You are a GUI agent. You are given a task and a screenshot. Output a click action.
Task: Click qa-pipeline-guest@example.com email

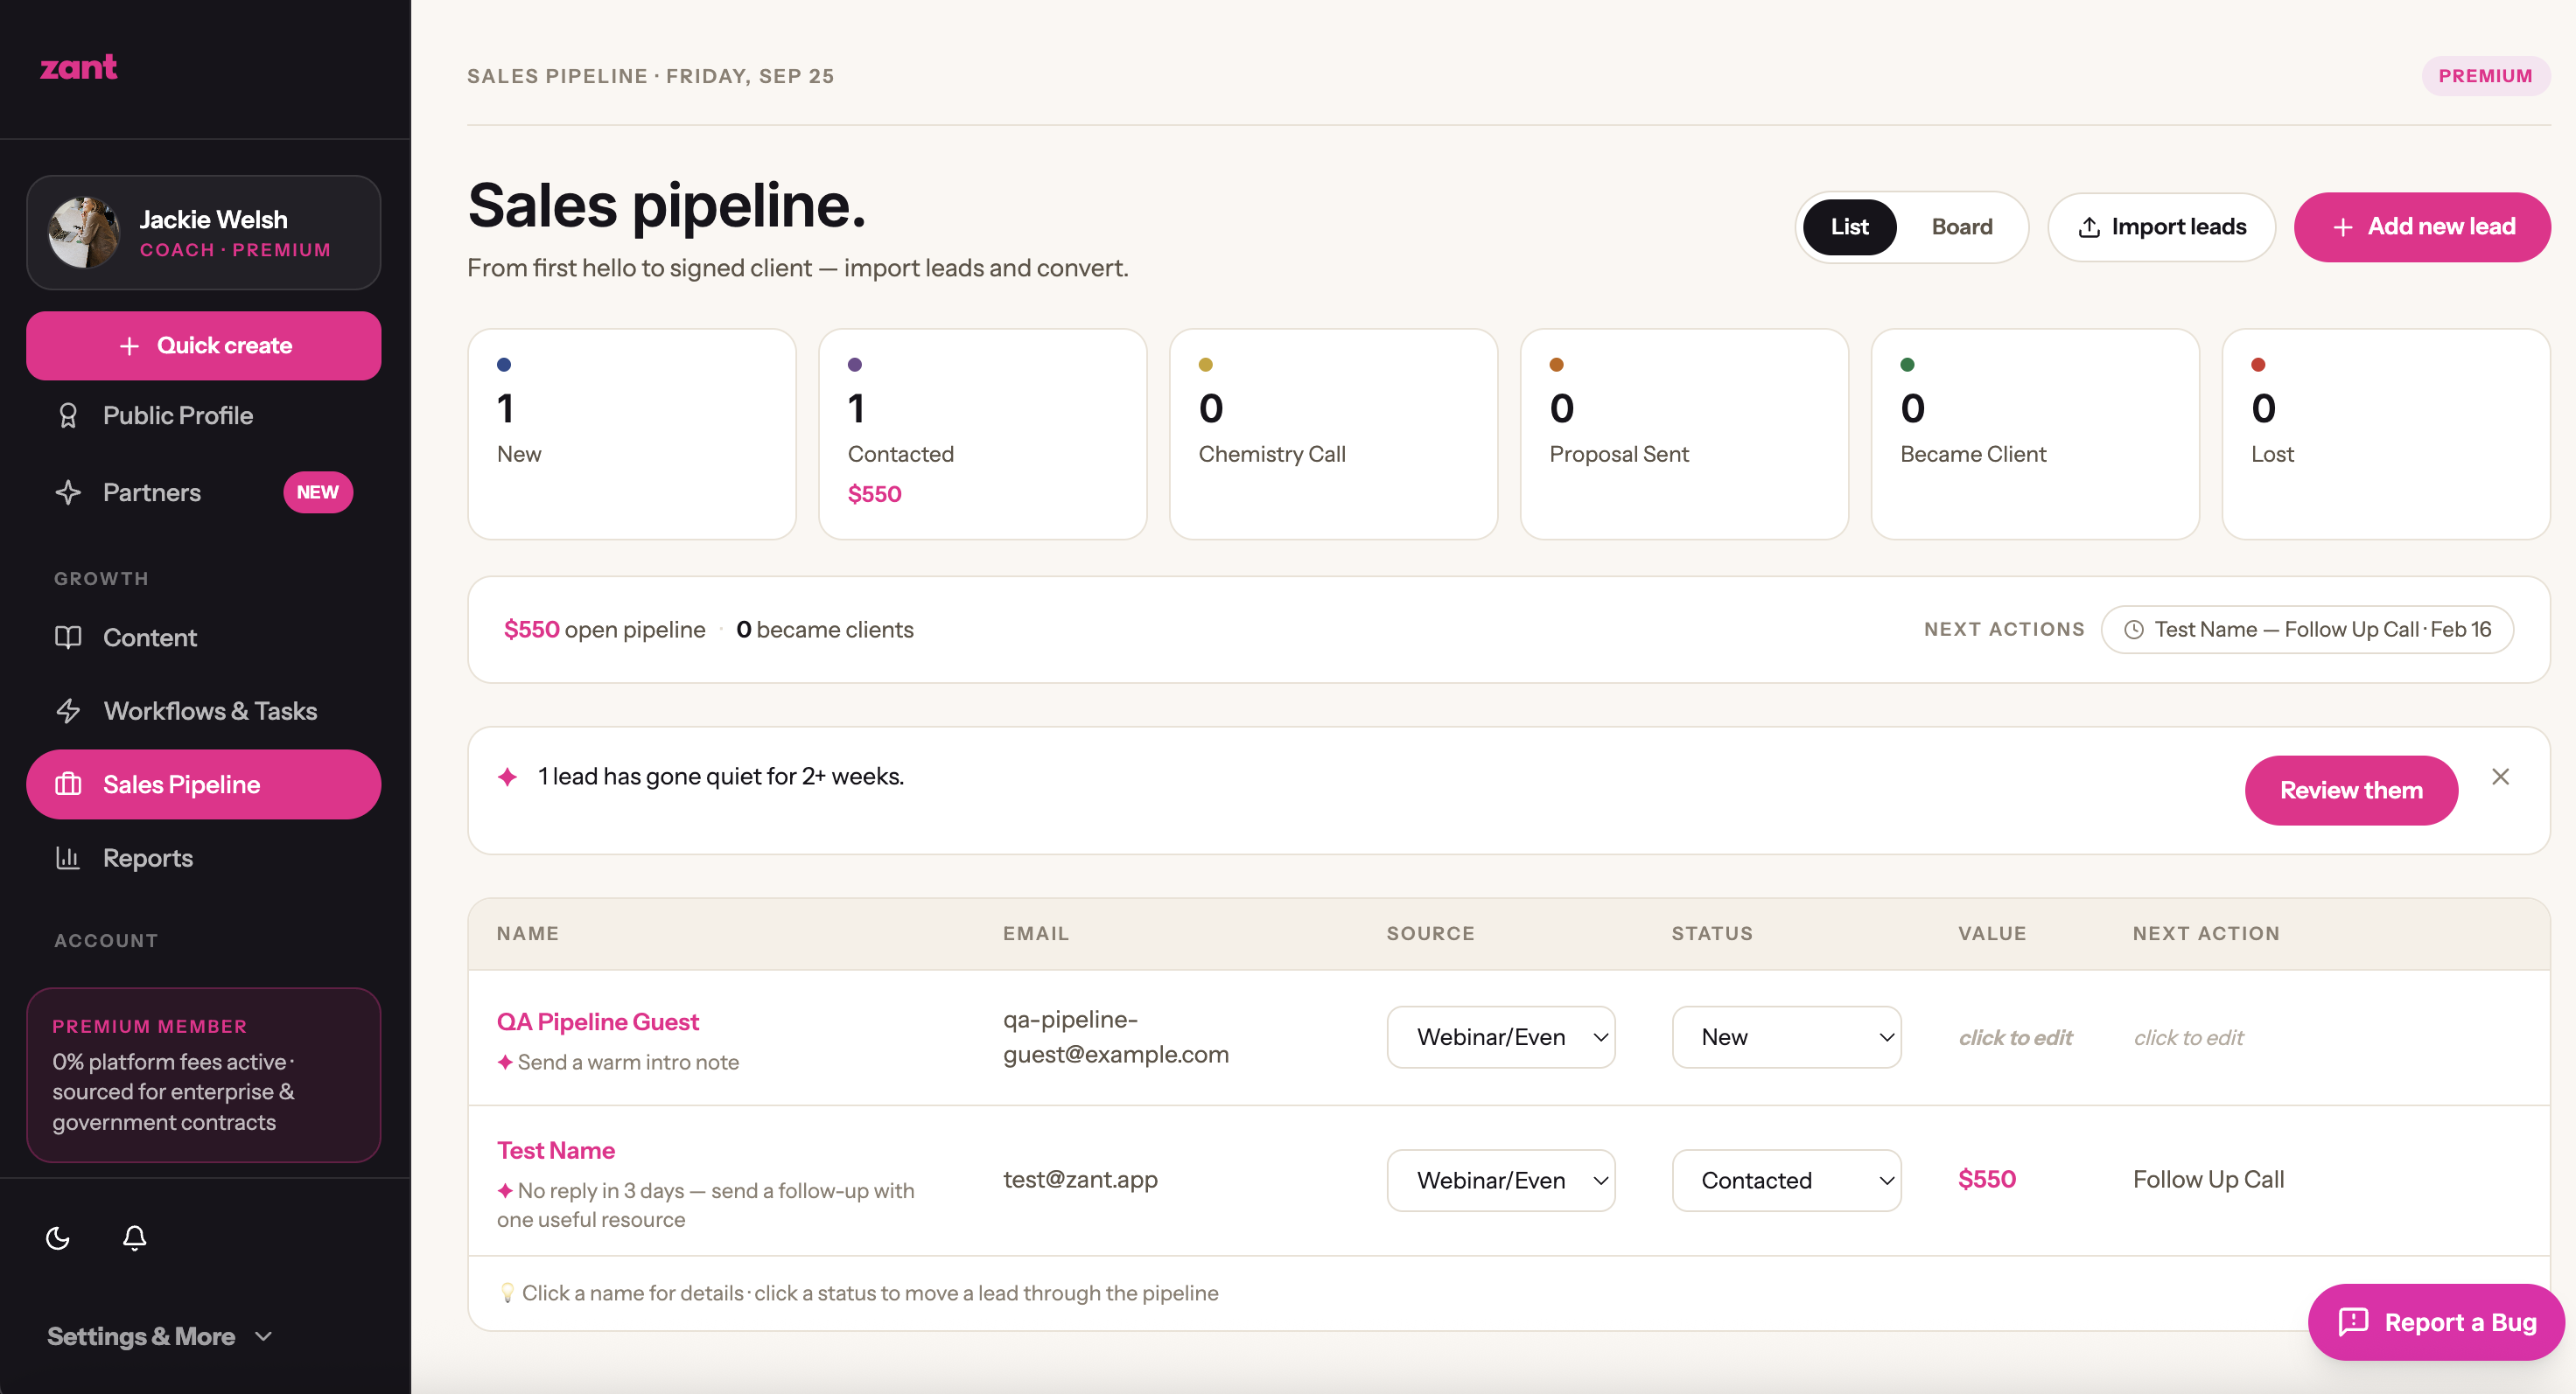click(x=1116, y=1037)
